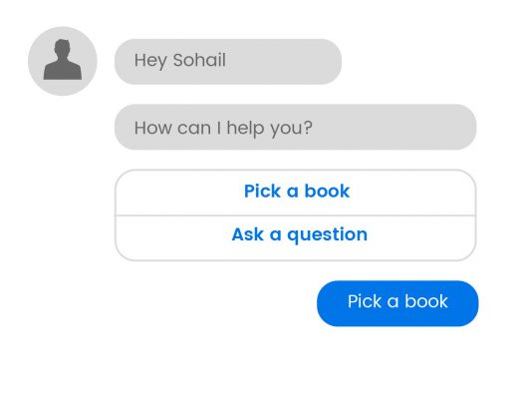
Task: Click the word "Sohail" in the greeting
Action: (x=199, y=60)
